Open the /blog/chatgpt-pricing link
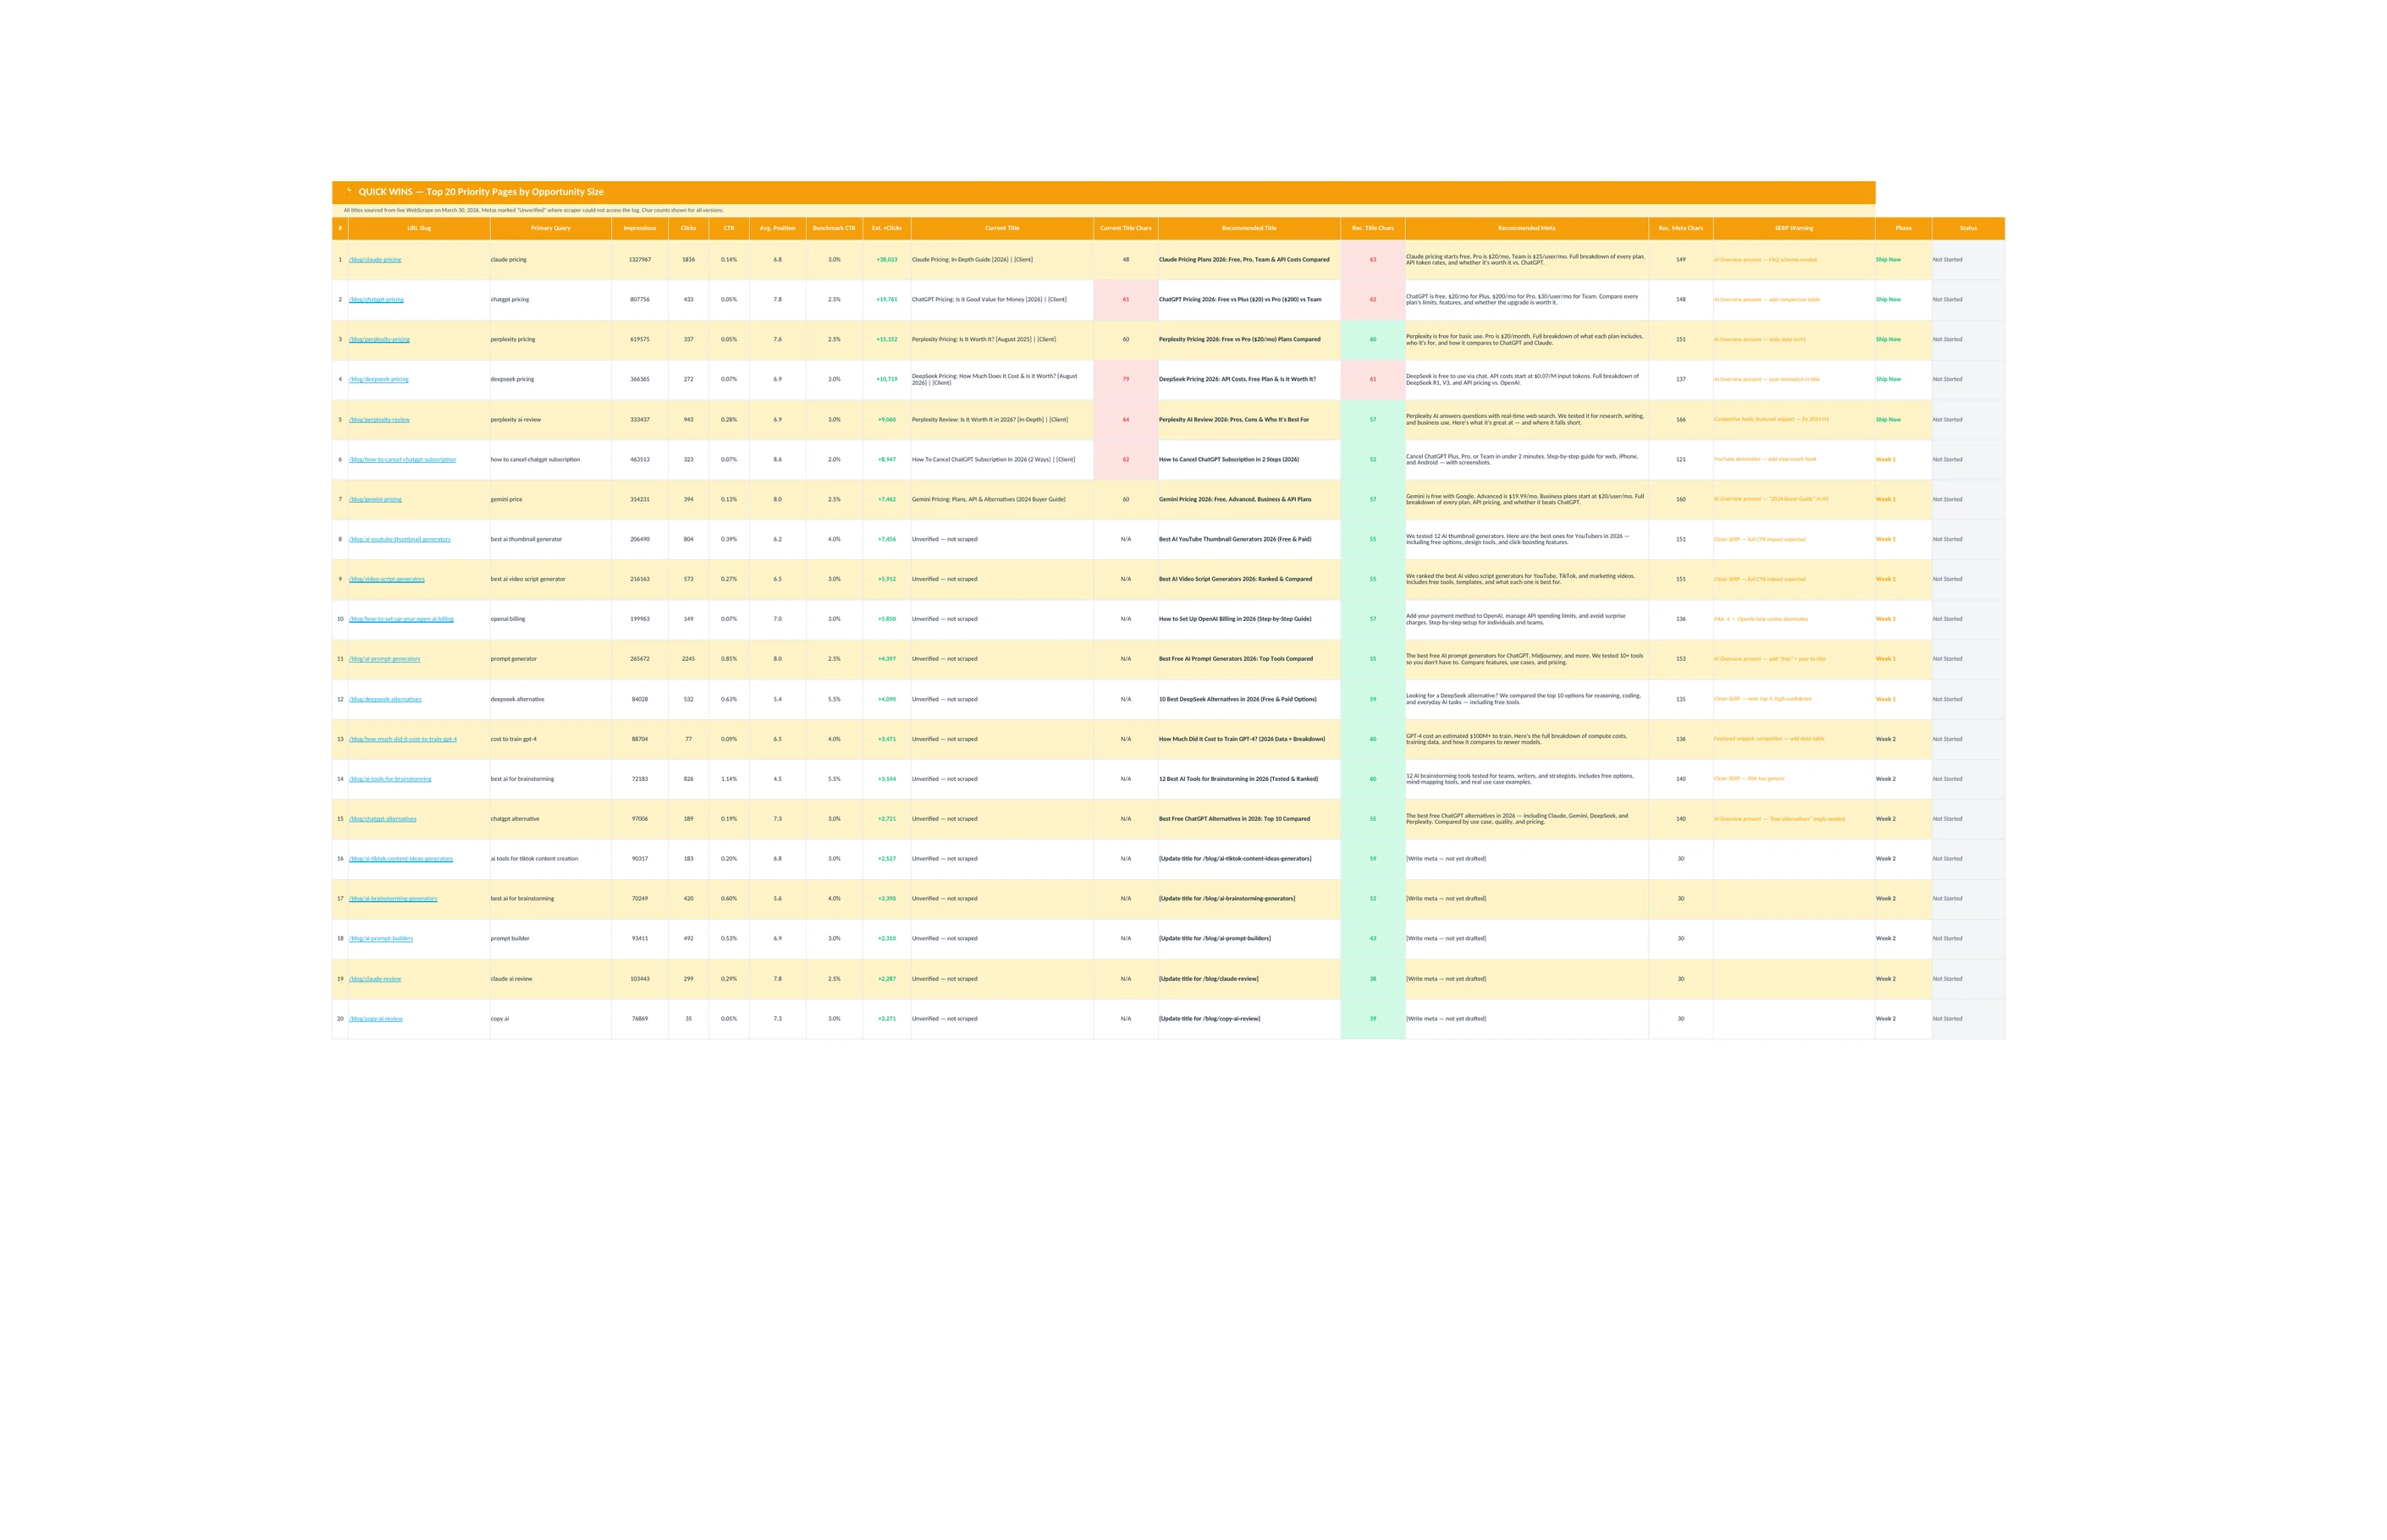 376,300
